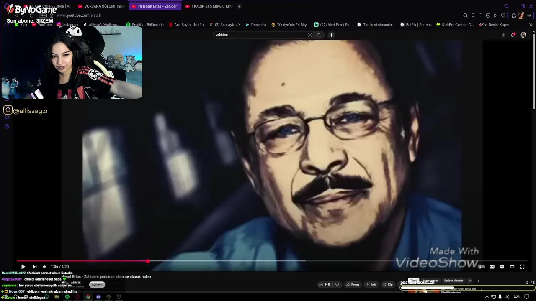Open the Kick bookmark
Image resolution: width=536 pixels, height=301 pixels.
coord(21,25)
